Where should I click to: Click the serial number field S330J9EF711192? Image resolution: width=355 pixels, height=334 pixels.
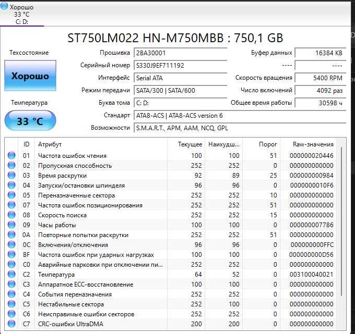(180, 66)
